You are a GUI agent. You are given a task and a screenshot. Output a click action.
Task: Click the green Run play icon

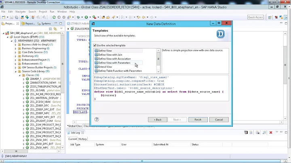86,17
